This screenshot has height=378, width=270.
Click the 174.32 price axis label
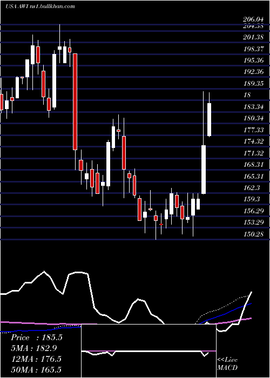[x=253, y=141]
